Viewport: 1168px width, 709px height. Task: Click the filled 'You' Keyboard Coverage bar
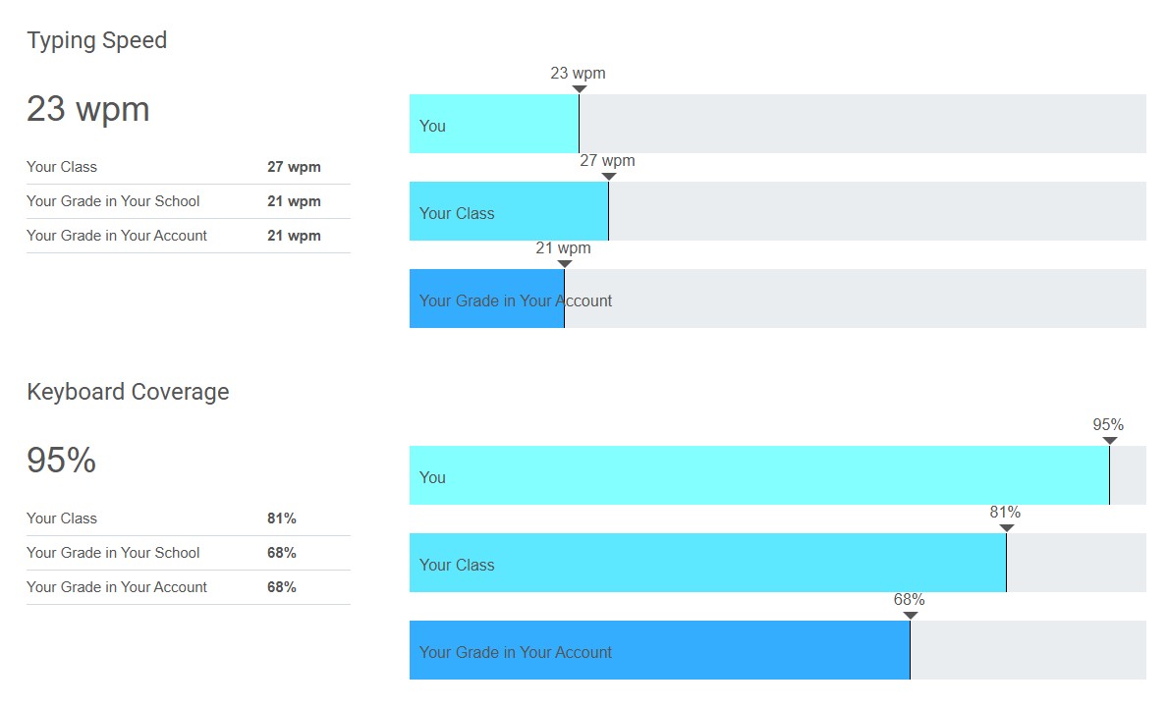click(x=758, y=475)
